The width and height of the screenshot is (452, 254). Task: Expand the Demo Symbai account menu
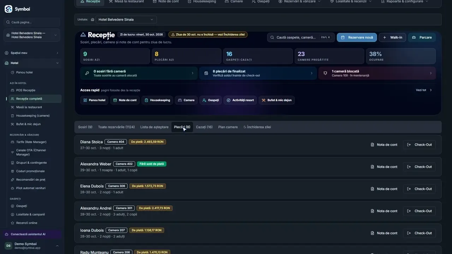point(32,246)
